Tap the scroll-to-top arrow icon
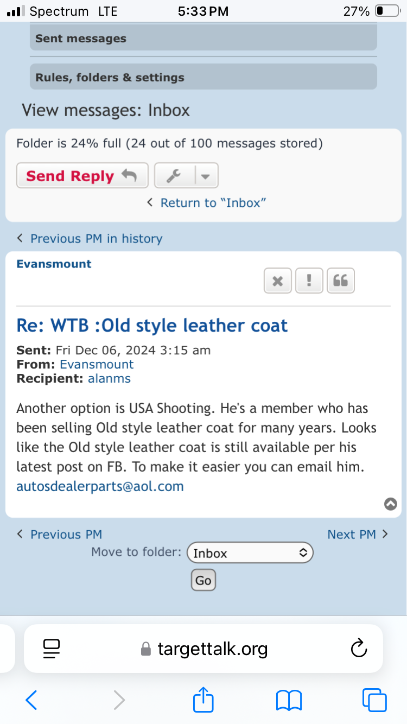 391,504
